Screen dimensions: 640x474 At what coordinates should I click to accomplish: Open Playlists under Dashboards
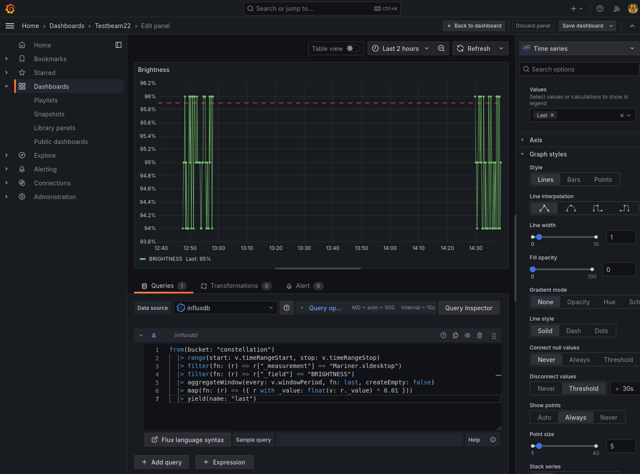click(x=46, y=100)
